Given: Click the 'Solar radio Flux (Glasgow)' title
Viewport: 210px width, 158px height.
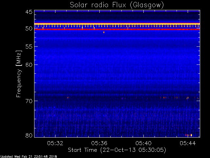Looking at the screenshot, I should click(x=117, y=5).
